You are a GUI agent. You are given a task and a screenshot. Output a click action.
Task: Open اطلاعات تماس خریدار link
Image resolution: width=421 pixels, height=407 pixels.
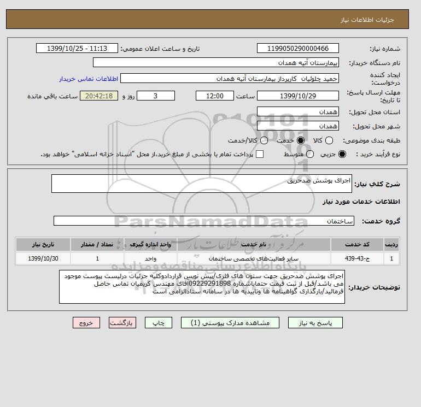coord(89,79)
